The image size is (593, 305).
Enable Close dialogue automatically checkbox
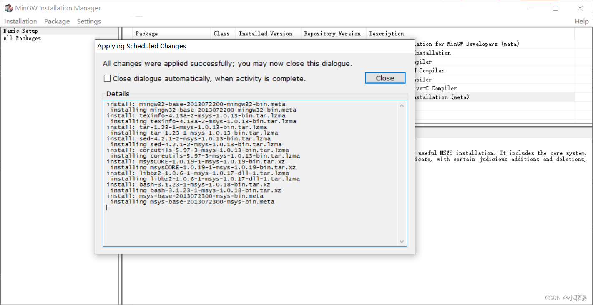[107, 78]
